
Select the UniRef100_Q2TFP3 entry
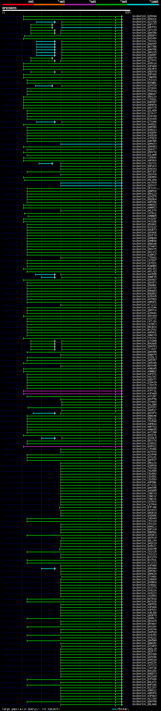tap(144, 61)
